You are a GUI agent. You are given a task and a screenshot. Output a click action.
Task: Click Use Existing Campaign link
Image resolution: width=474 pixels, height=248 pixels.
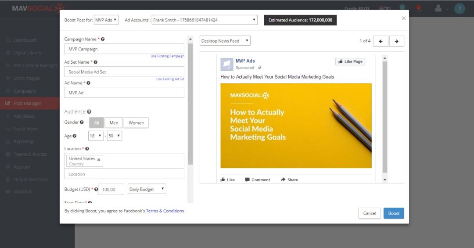click(168, 56)
